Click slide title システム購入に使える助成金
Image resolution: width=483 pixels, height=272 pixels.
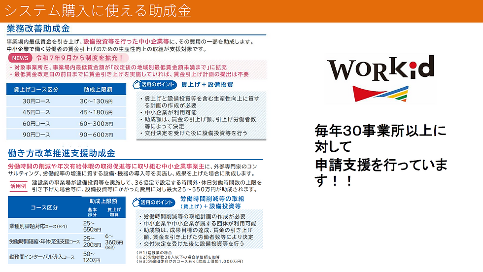click(x=98, y=11)
